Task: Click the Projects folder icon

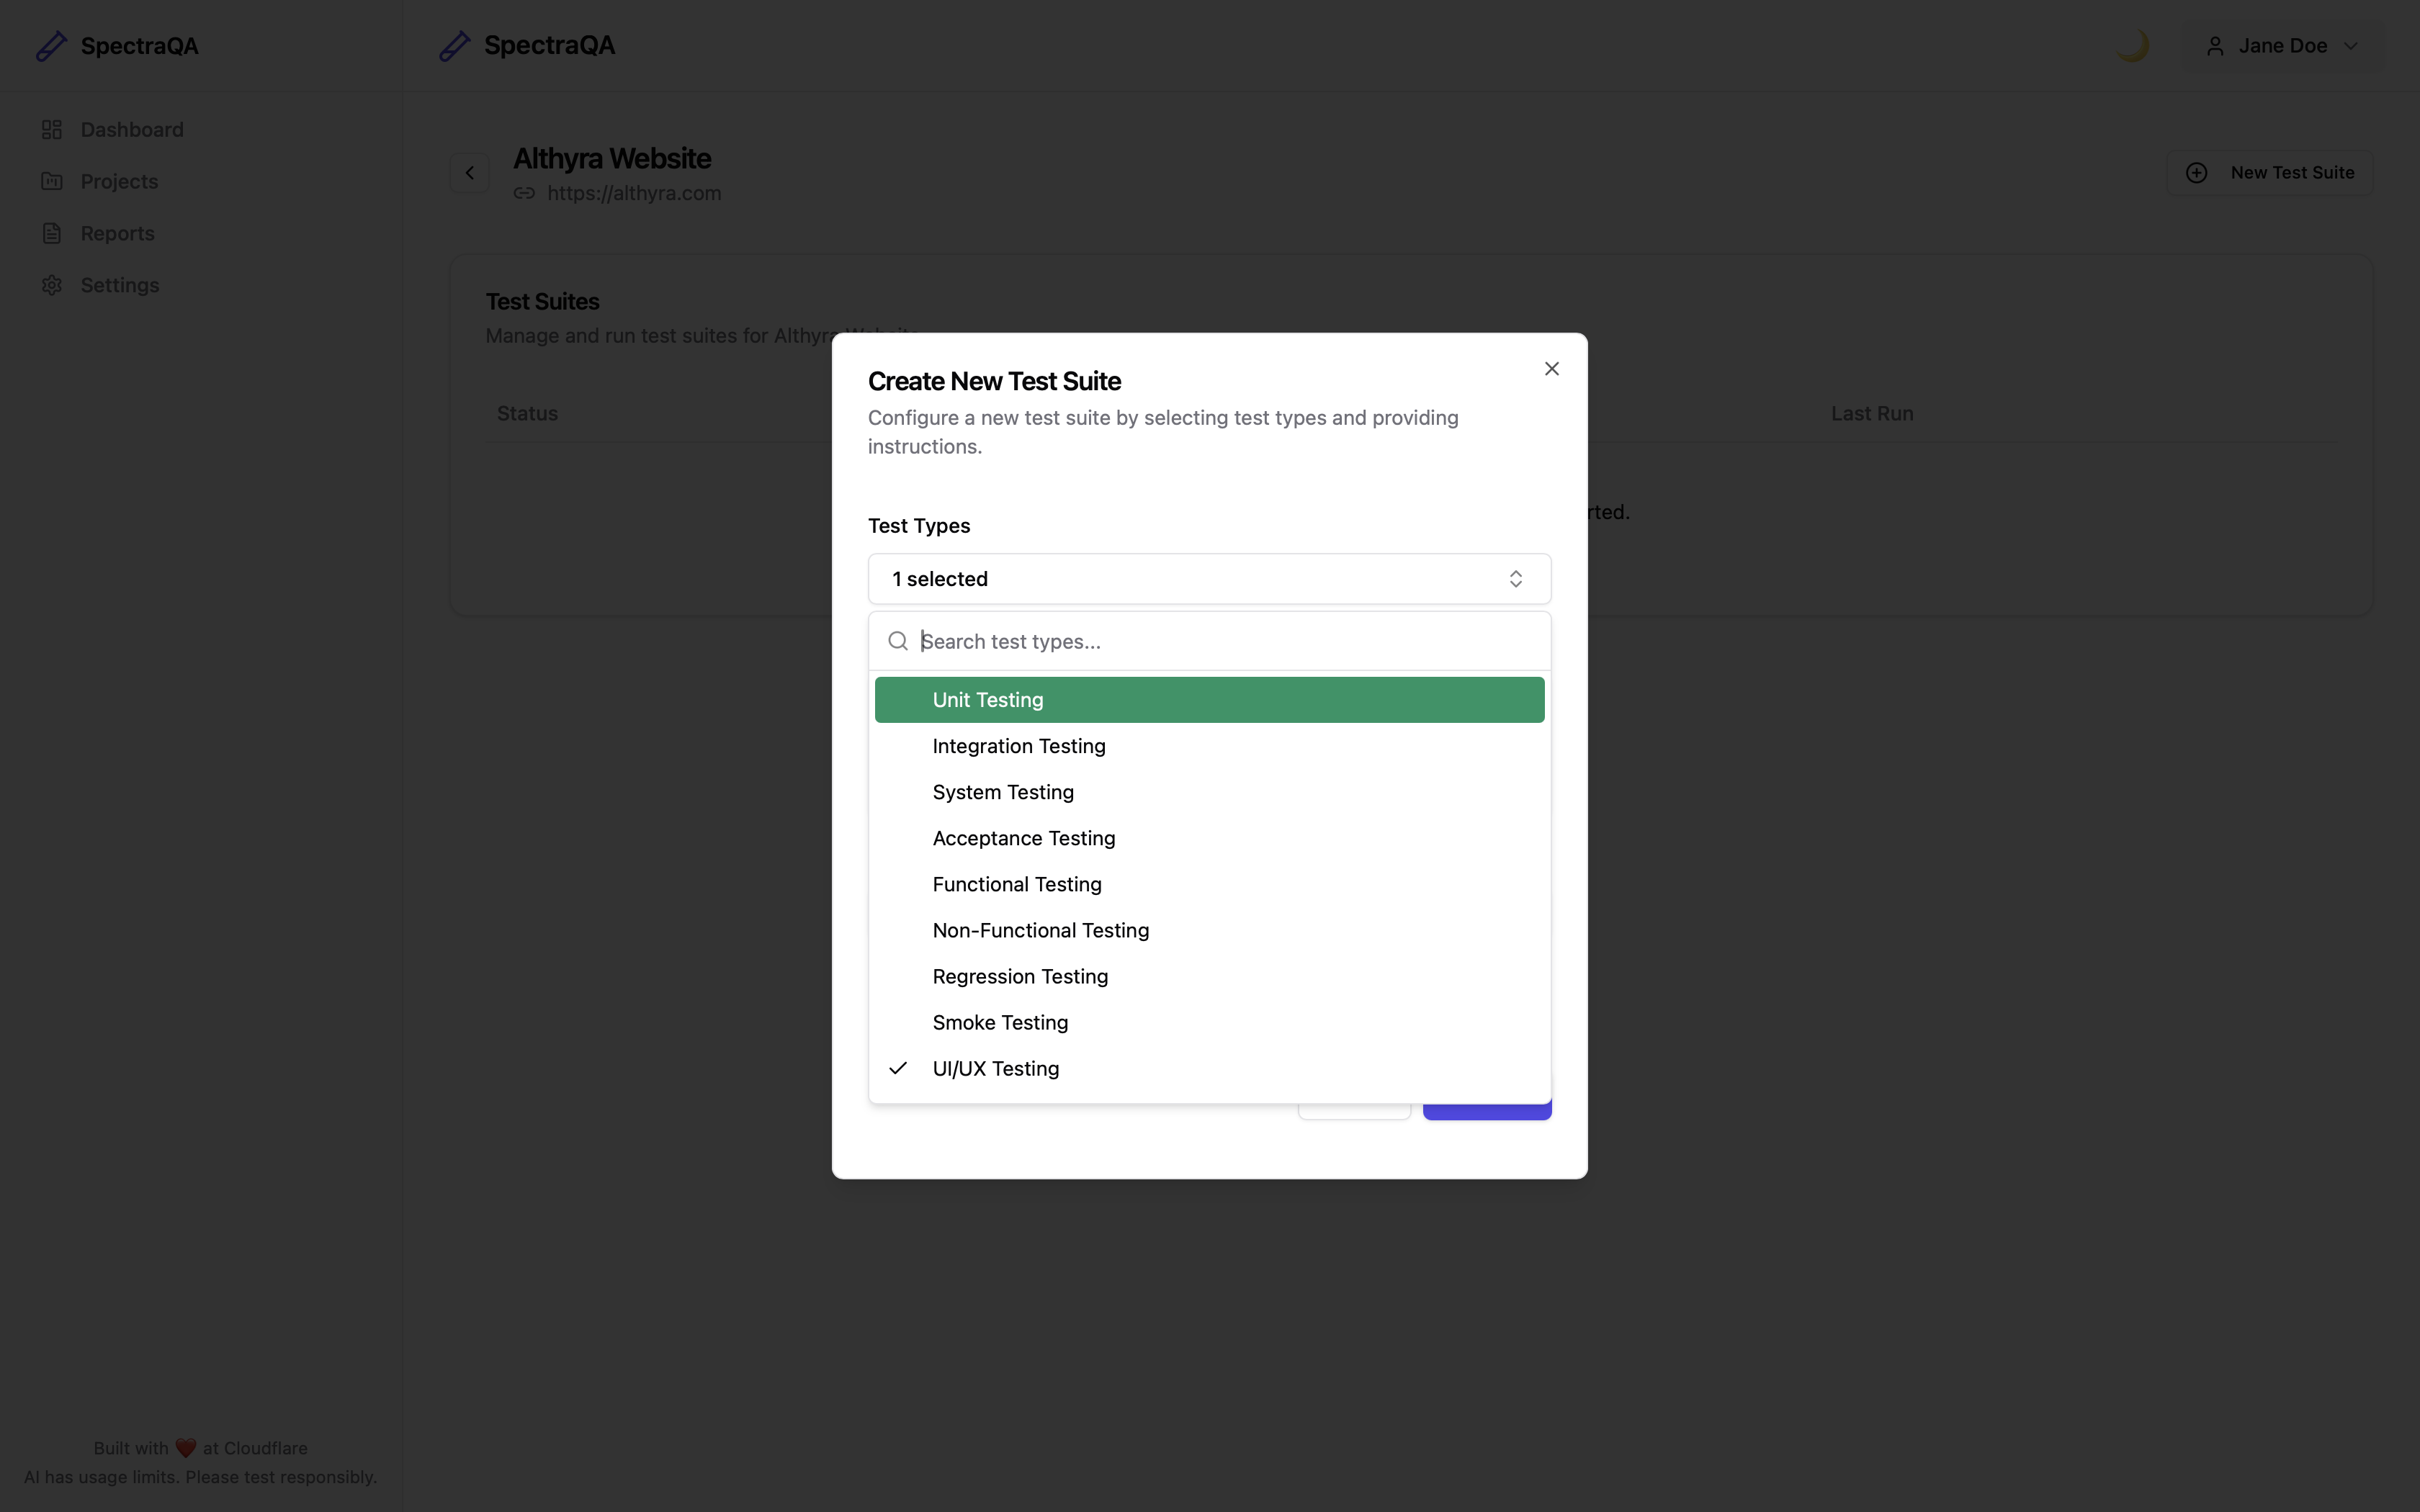Action: [x=52, y=181]
